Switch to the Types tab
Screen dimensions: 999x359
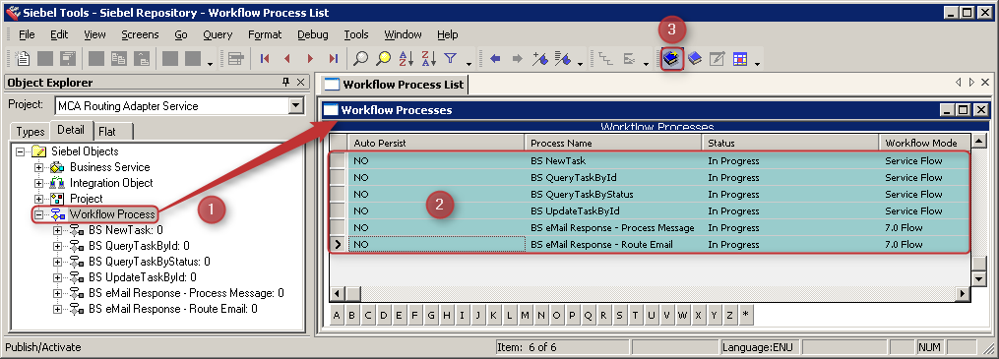tap(31, 131)
